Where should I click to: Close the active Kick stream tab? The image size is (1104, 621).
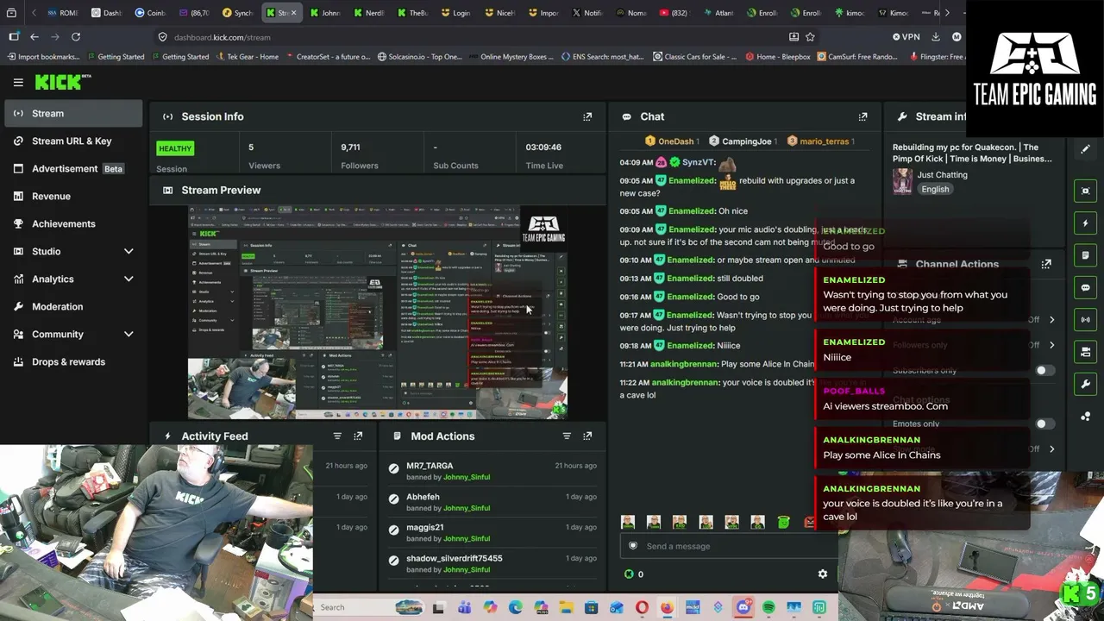click(x=293, y=13)
